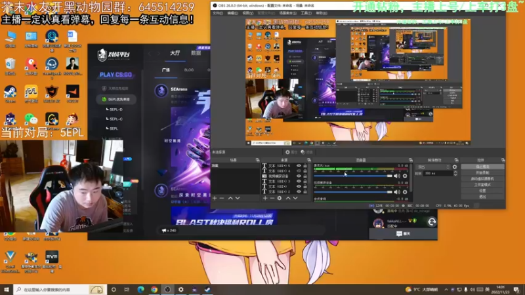Hide the 文本 (GDI+) 3 source
The width and height of the screenshot is (525, 295).
[299, 182]
